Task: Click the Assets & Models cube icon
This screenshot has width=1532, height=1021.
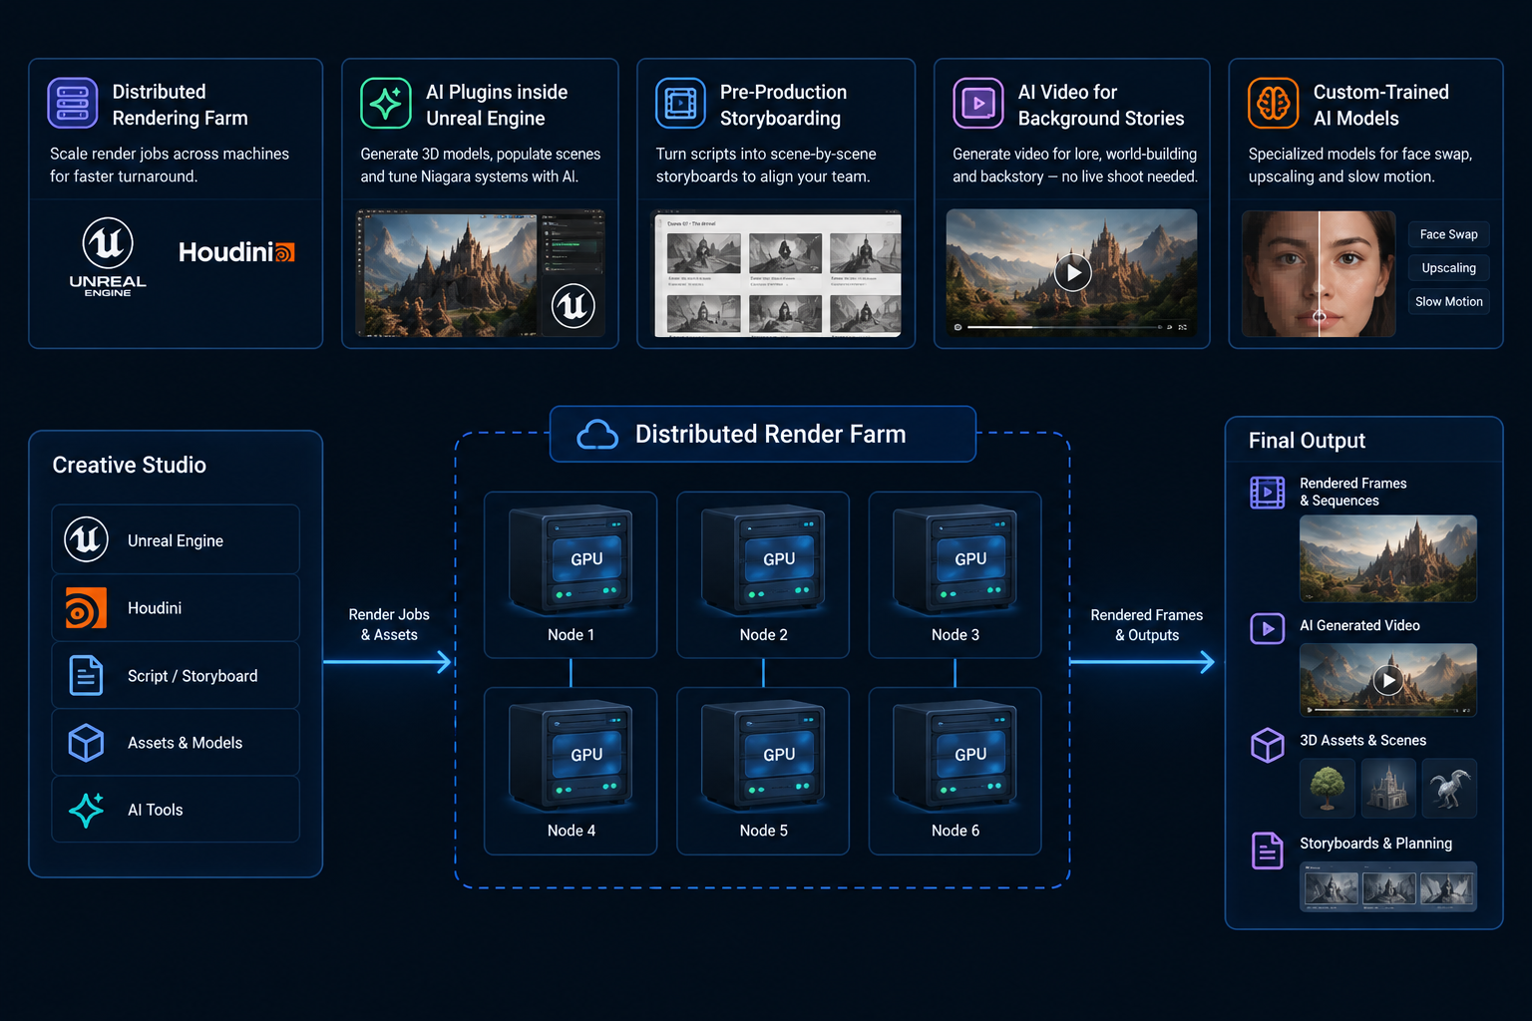Action: click(x=86, y=743)
